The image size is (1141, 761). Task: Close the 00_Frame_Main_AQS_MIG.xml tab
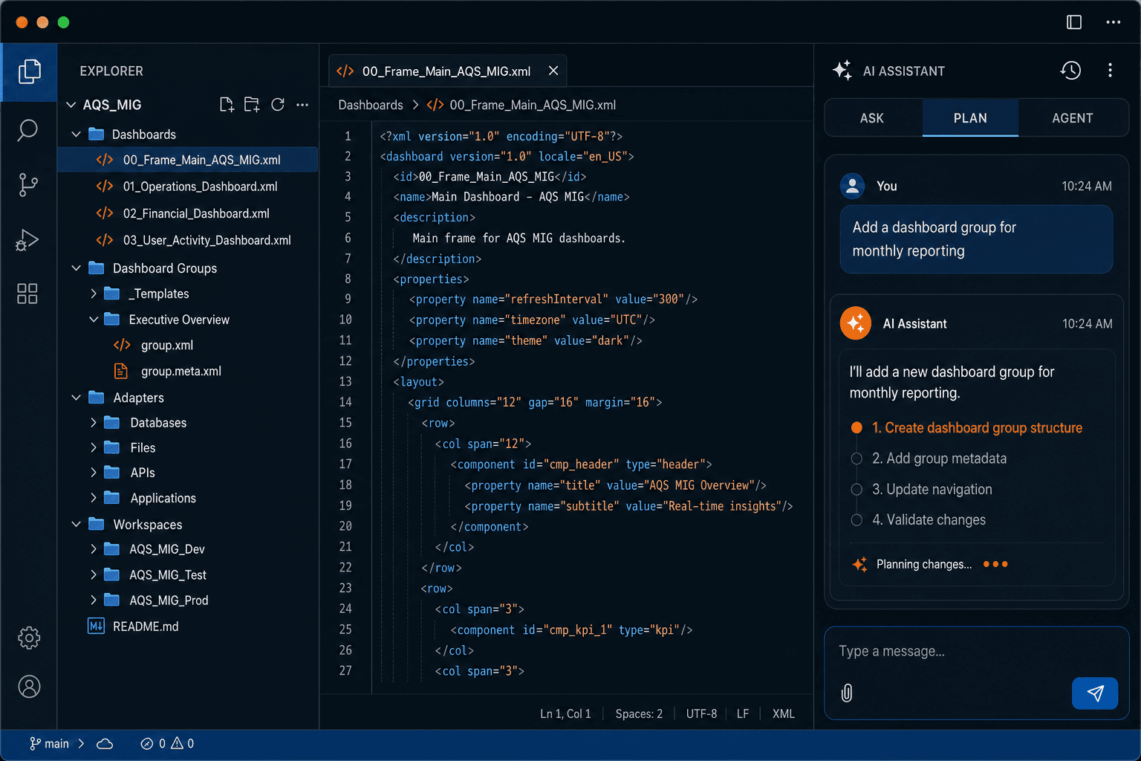tap(553, 71)
